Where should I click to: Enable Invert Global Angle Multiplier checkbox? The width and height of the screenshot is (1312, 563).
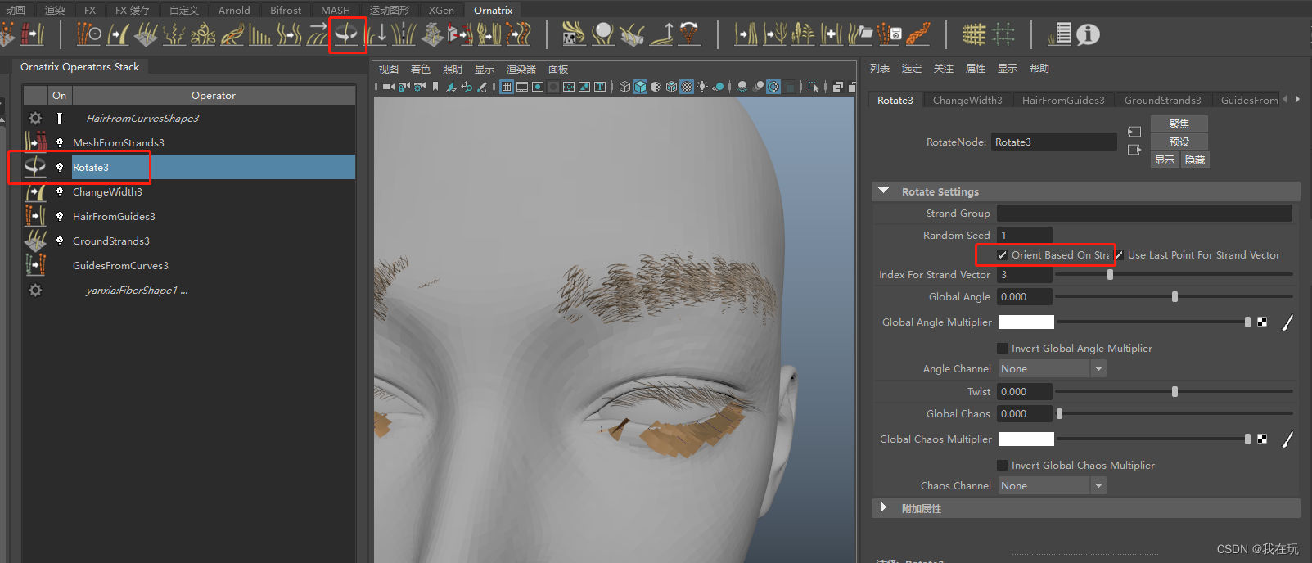(x=1002, y=349)
